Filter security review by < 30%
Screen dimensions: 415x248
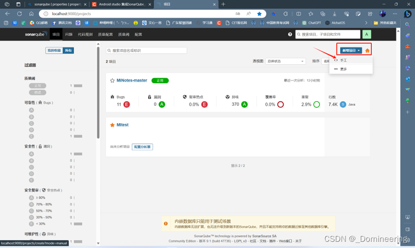tap(37, 224)
